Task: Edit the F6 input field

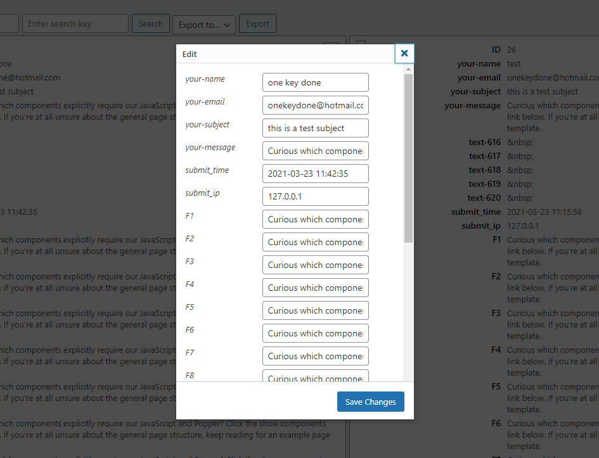Action: click(x=316, y=333)
